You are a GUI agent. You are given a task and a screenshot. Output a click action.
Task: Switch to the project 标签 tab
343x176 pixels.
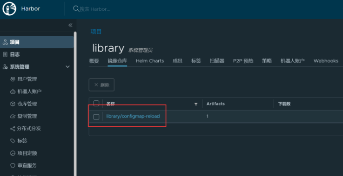click(196, 61)
